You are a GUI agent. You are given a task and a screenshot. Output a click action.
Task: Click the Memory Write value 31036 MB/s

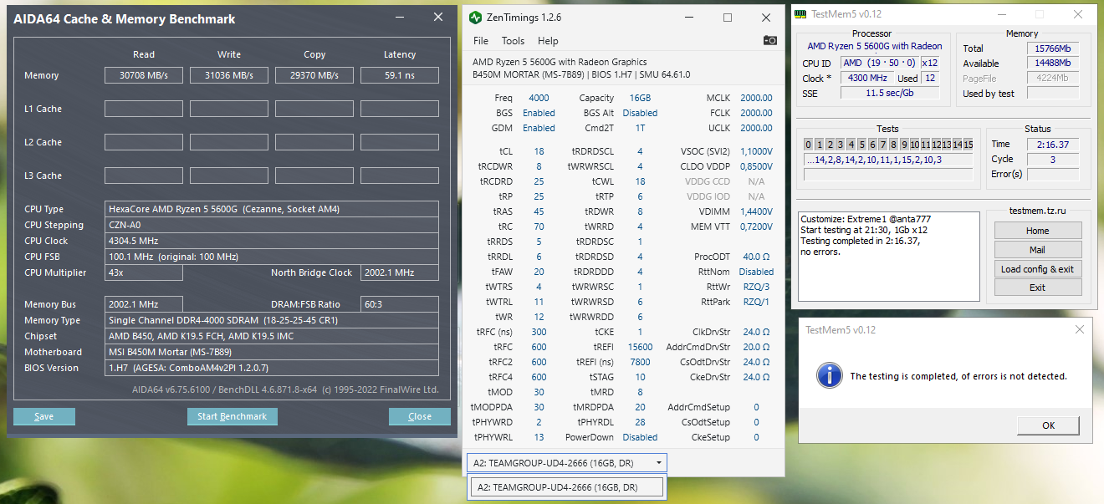point(229,75)
